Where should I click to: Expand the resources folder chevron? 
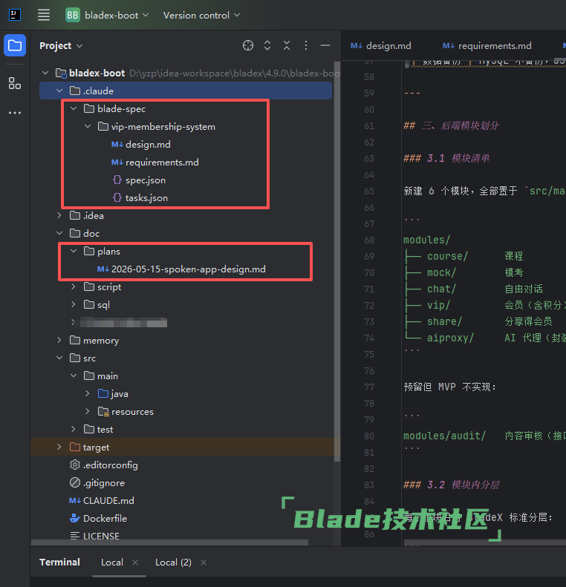point(88,411)
